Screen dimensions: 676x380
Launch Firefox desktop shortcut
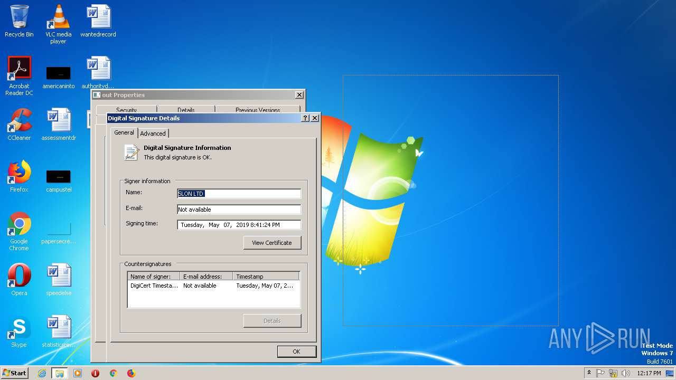19,176
